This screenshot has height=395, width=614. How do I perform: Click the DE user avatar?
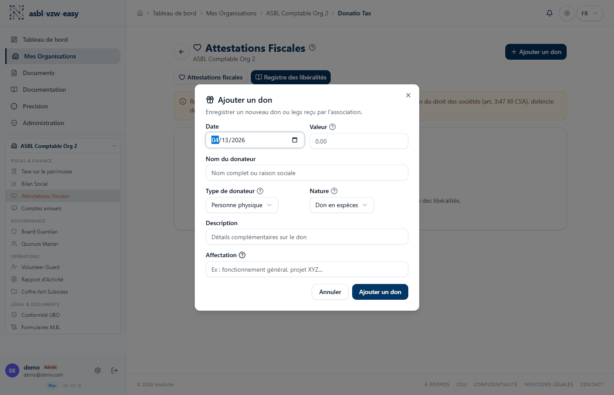[x=12, y=370]
